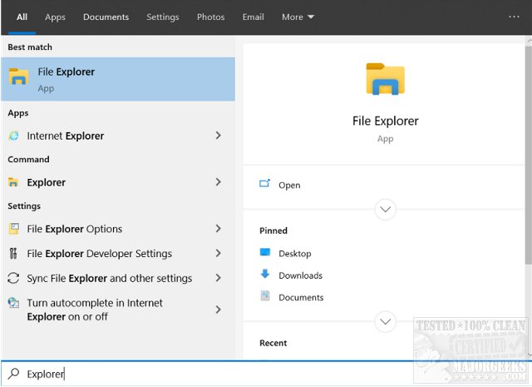
Task: Open the three-dot options menu
Action: pyautogui.click(x=513, y=17)
